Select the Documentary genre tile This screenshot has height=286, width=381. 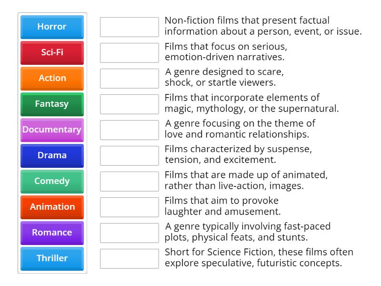pyautogui.click(x=52, y=130)
